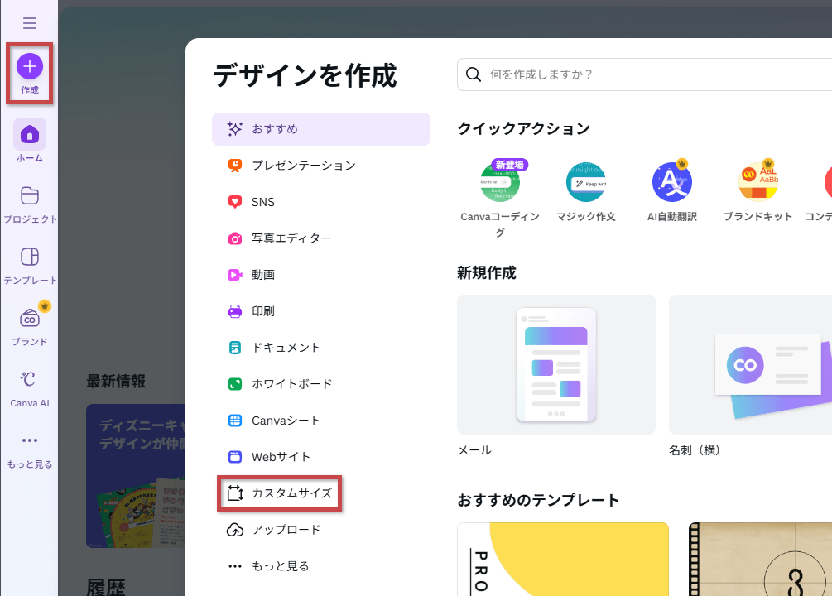The width and height of the screenshot is (832, 596).
Task: Expand もっと見る in the category list
Action: 280,566
